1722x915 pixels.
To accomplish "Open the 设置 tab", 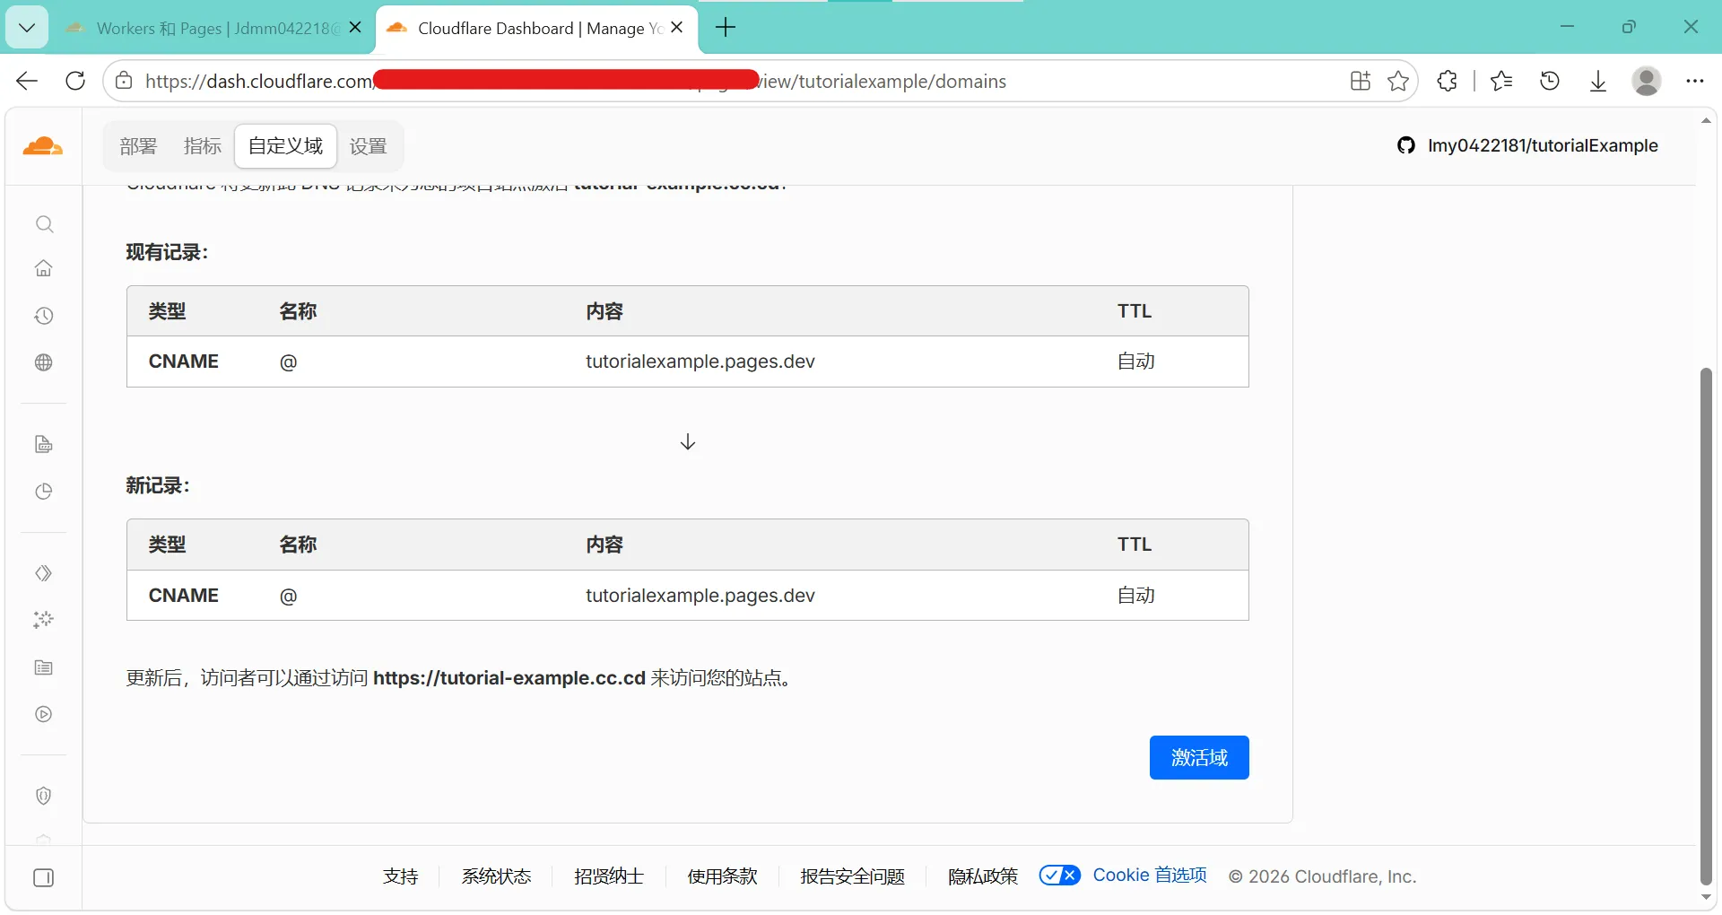I will pos(368,146).
